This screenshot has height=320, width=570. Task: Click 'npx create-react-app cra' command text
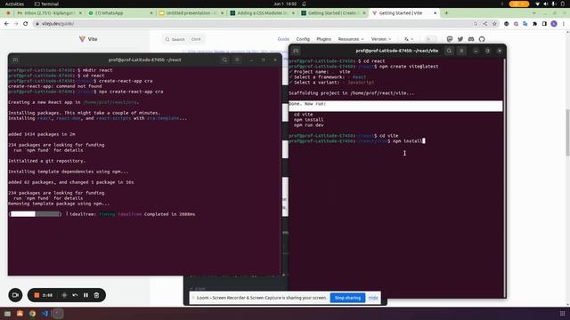(x=131, y=92)
